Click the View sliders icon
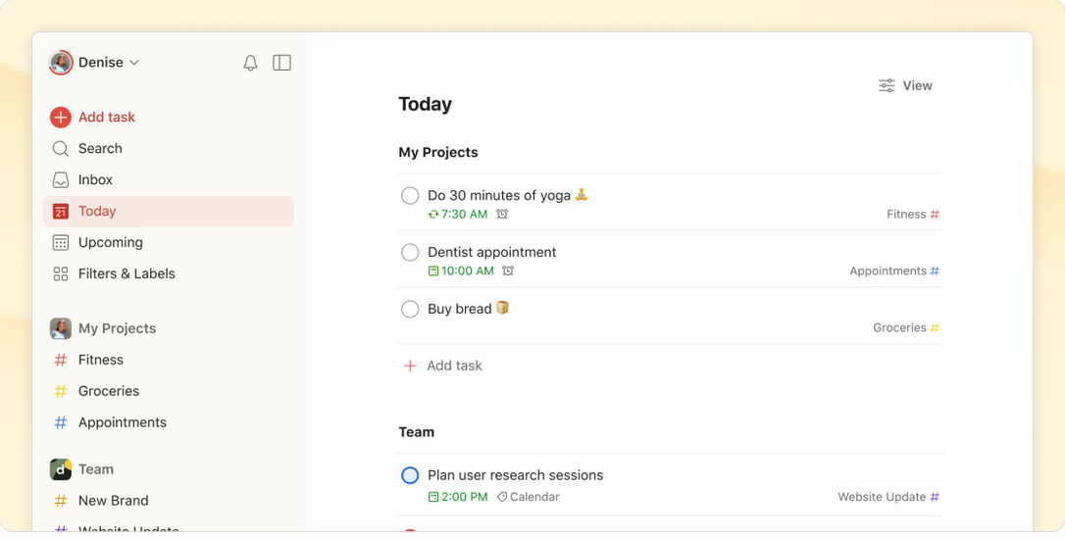Viewport: 1065px width, 538px height. 887,85
